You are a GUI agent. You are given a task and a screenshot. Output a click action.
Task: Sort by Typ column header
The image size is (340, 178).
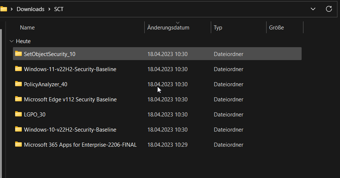pos(218,28)
